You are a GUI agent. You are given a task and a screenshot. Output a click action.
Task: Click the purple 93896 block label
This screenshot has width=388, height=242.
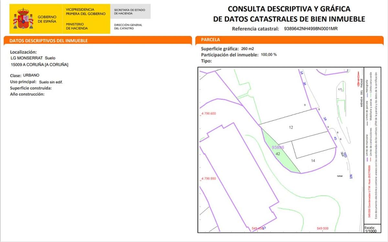(278, 147)
